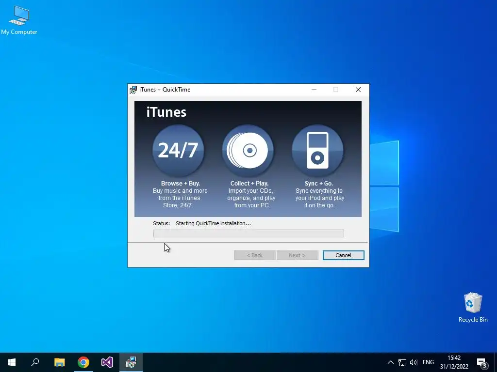
Task: Open network status tray icon
Action: [402, 362]
